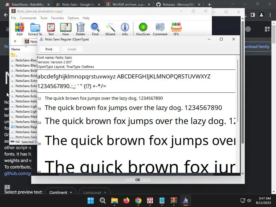Open the browser profile icon
276x207 pixels.
(261, 15)
